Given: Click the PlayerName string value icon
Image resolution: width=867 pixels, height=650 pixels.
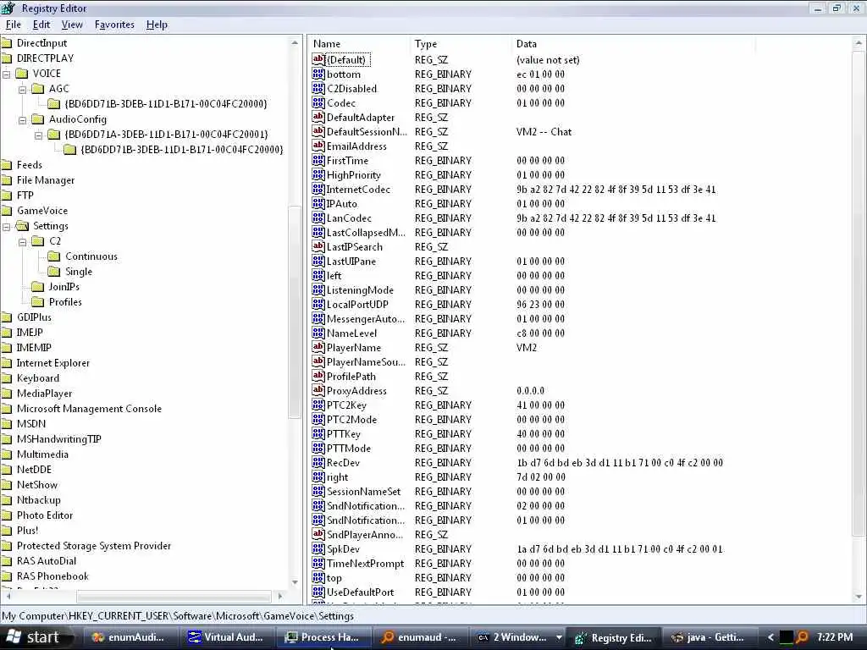Looking at the screenshot, I should [318, 347].
